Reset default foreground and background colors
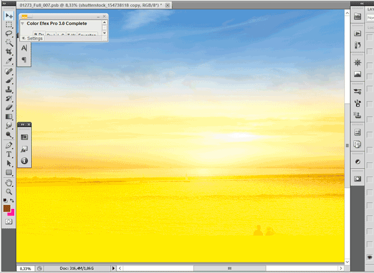The width and height of the screenshot is (374, 273). [5, 200]
